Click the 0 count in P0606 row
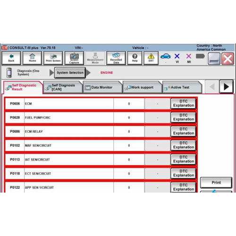This screenshot has width=236, height=236. click(129, 104)
